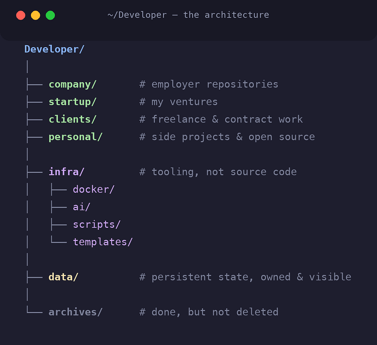Click the comment '# side projects & open source'
The image size is (377, 345).
(x=227, y=137)
